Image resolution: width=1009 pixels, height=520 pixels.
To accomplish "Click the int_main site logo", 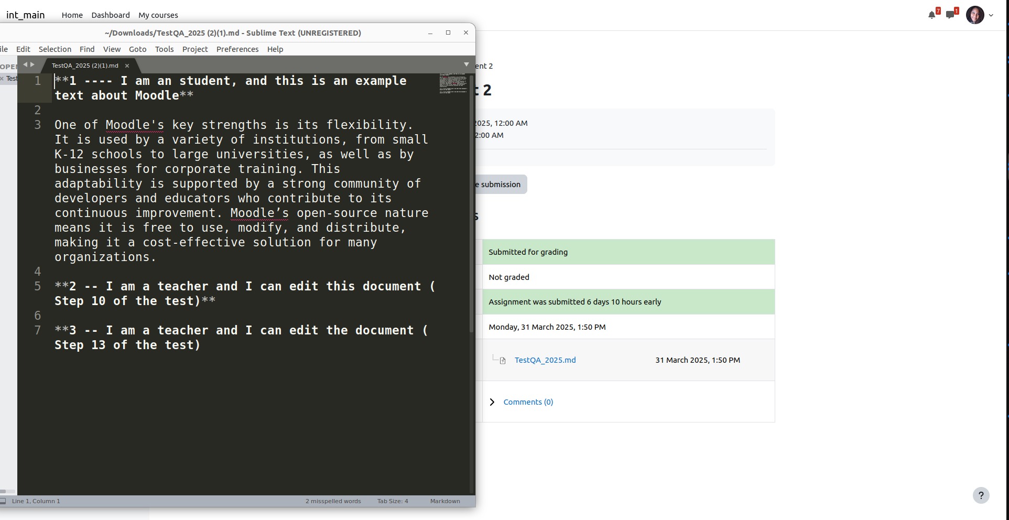I will (x=26, y=15).
